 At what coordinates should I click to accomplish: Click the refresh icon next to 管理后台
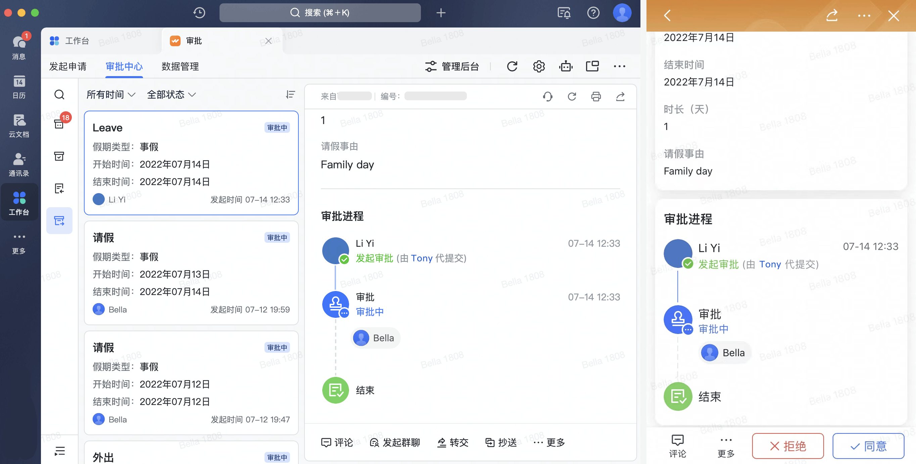click(x=512, y=66)
